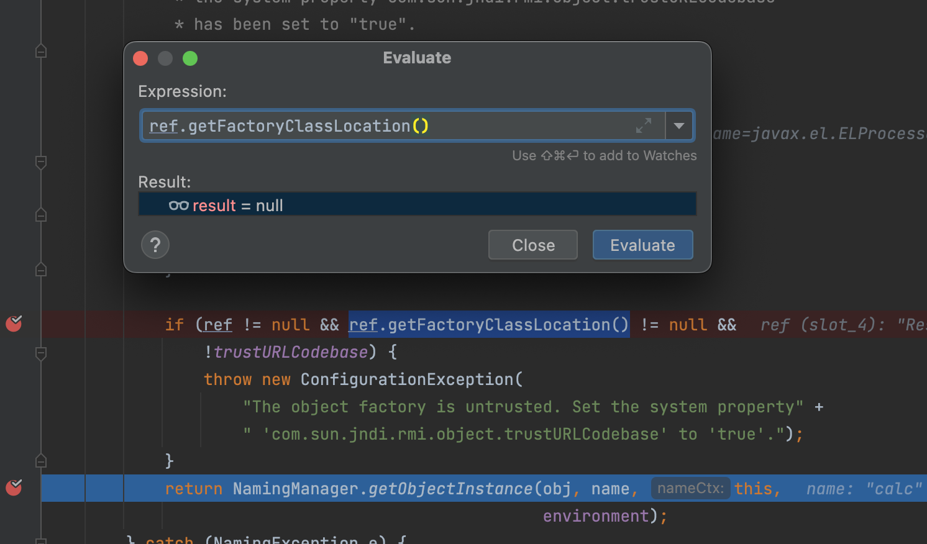
Task: Click 'getObjectInstance' method call
Action: [450, 489]
